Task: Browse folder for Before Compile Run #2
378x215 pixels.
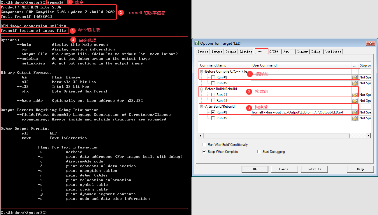Action: [x=354, y=83]
